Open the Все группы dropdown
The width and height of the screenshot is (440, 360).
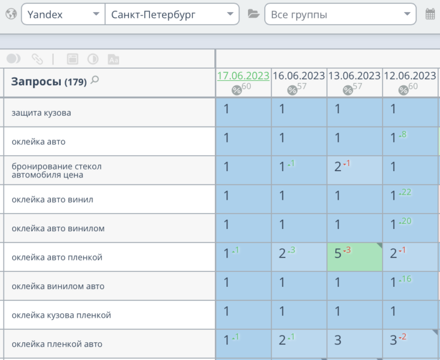coord(340,14)
